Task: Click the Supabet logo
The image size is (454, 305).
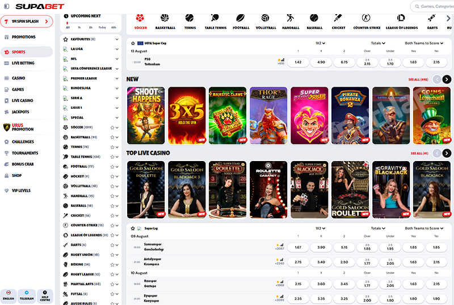Action: 40,6
